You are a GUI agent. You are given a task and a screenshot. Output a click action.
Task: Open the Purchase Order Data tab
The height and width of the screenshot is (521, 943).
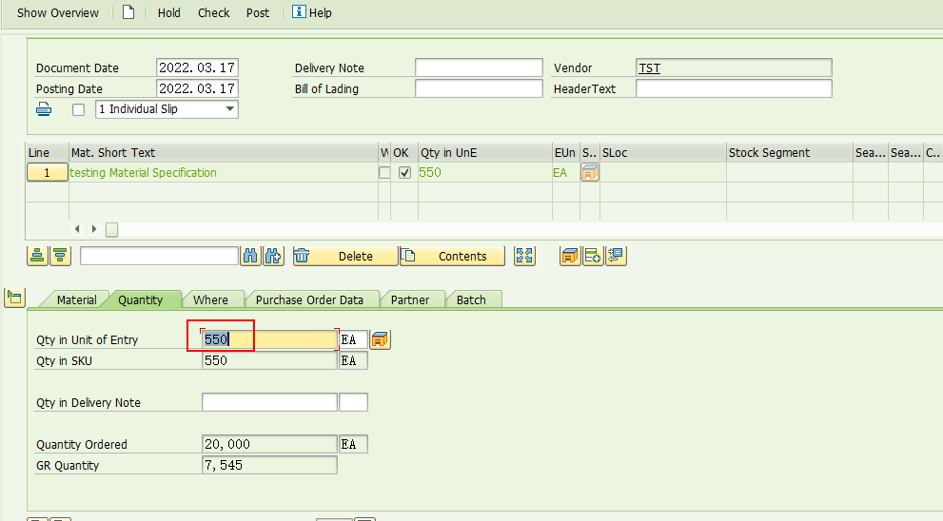click(x=309, y=299)
